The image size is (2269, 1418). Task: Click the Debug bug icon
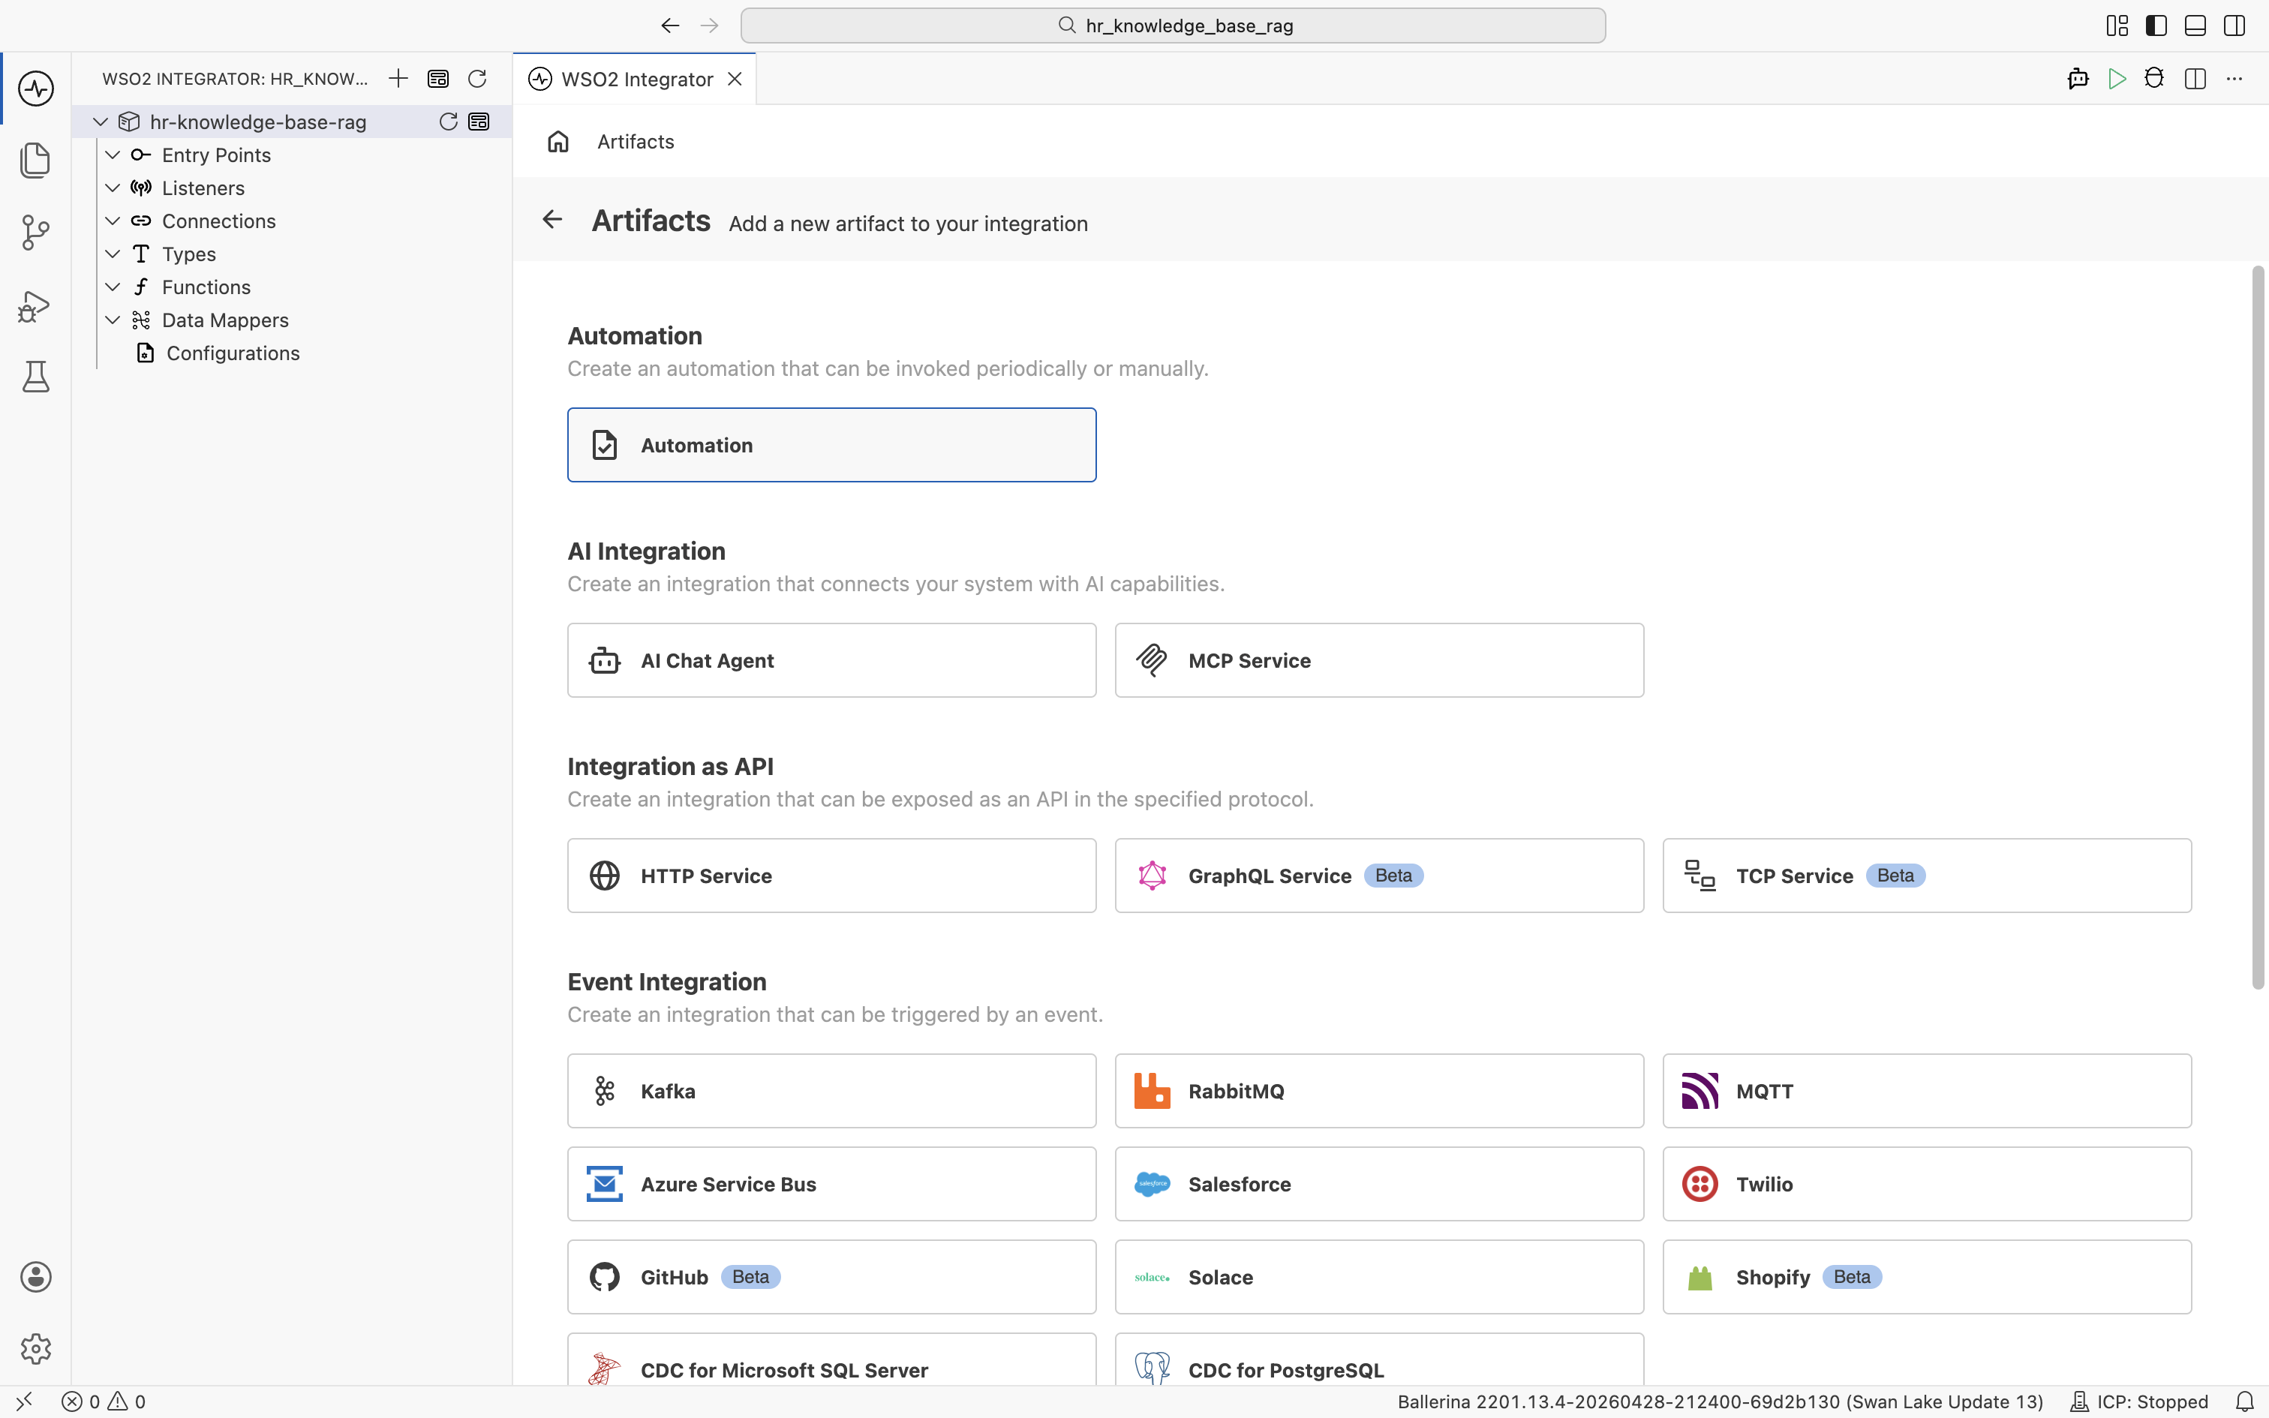2155,79
